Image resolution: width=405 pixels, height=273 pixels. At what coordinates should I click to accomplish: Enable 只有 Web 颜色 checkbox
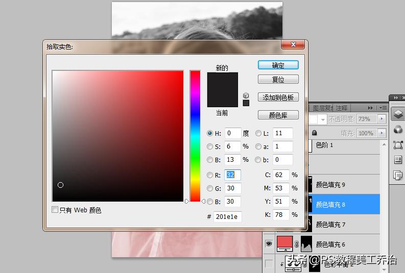[55, 210]
